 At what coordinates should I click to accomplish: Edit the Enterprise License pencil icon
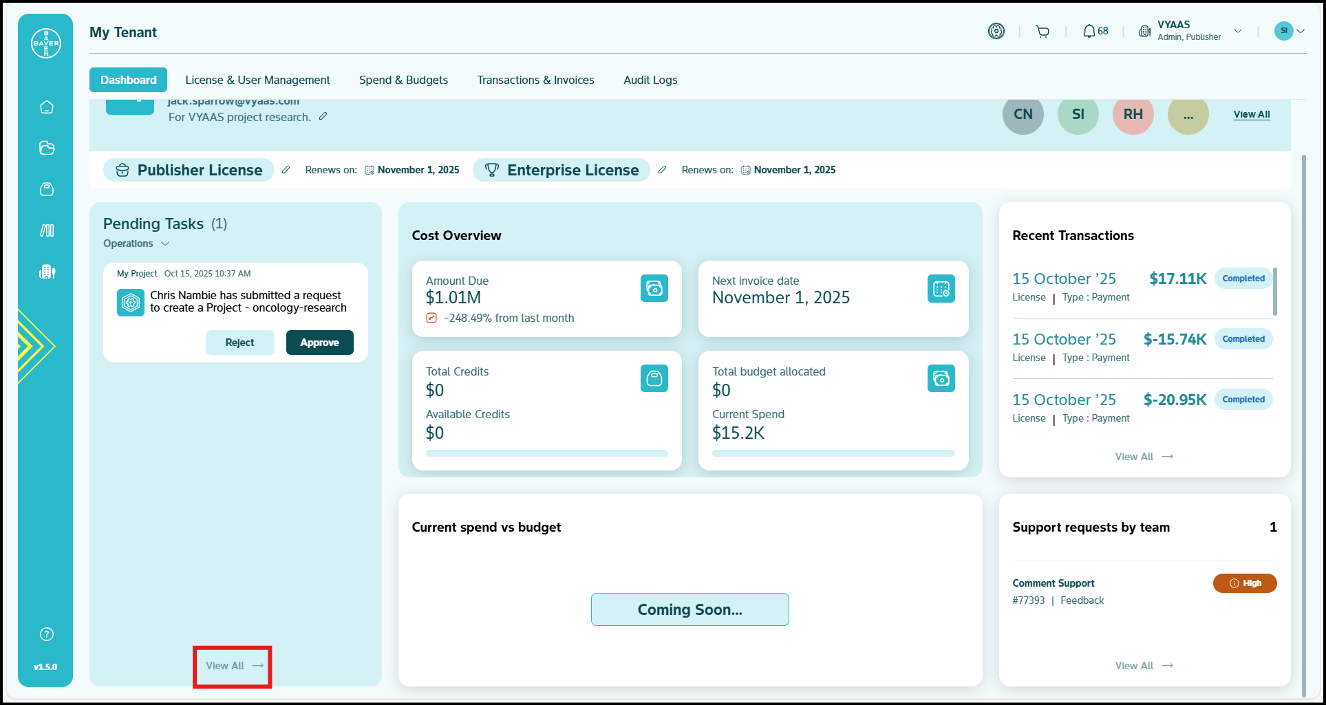(662, 170)
